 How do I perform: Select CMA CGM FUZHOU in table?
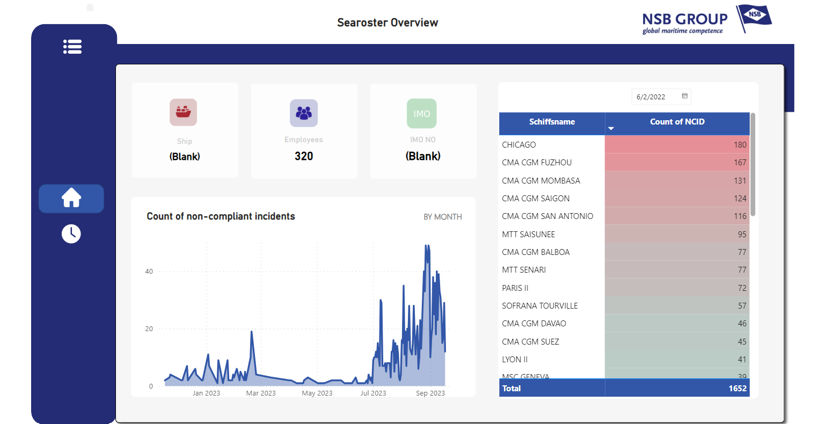537,163
